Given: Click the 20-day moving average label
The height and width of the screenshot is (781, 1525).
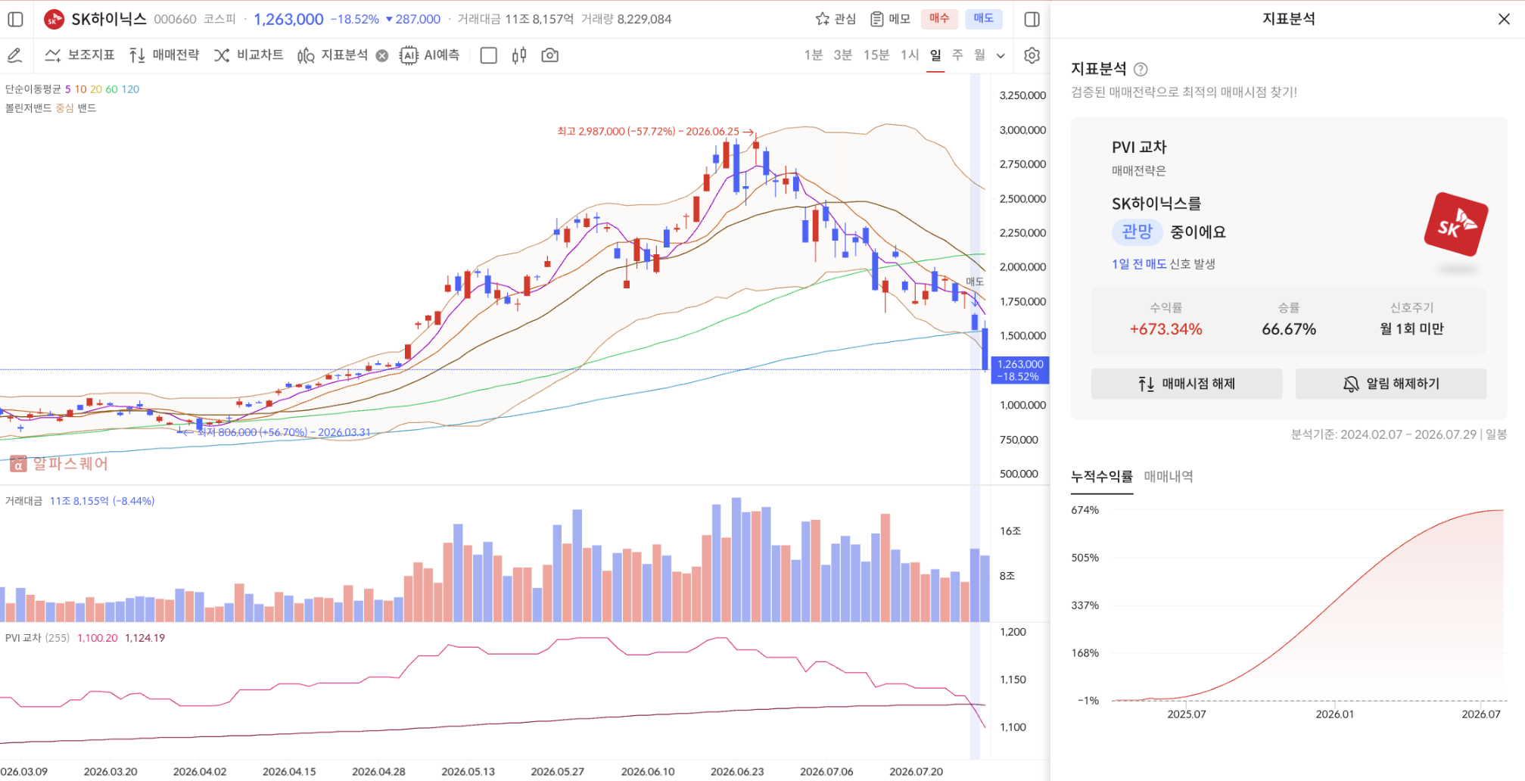Looking at the screenshot, I should click(x=96, y=89).
